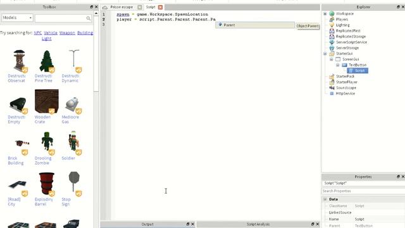Select the Soundscape speaker icon
Viewport: 405px width, 228px height.
tap(332, 87)
